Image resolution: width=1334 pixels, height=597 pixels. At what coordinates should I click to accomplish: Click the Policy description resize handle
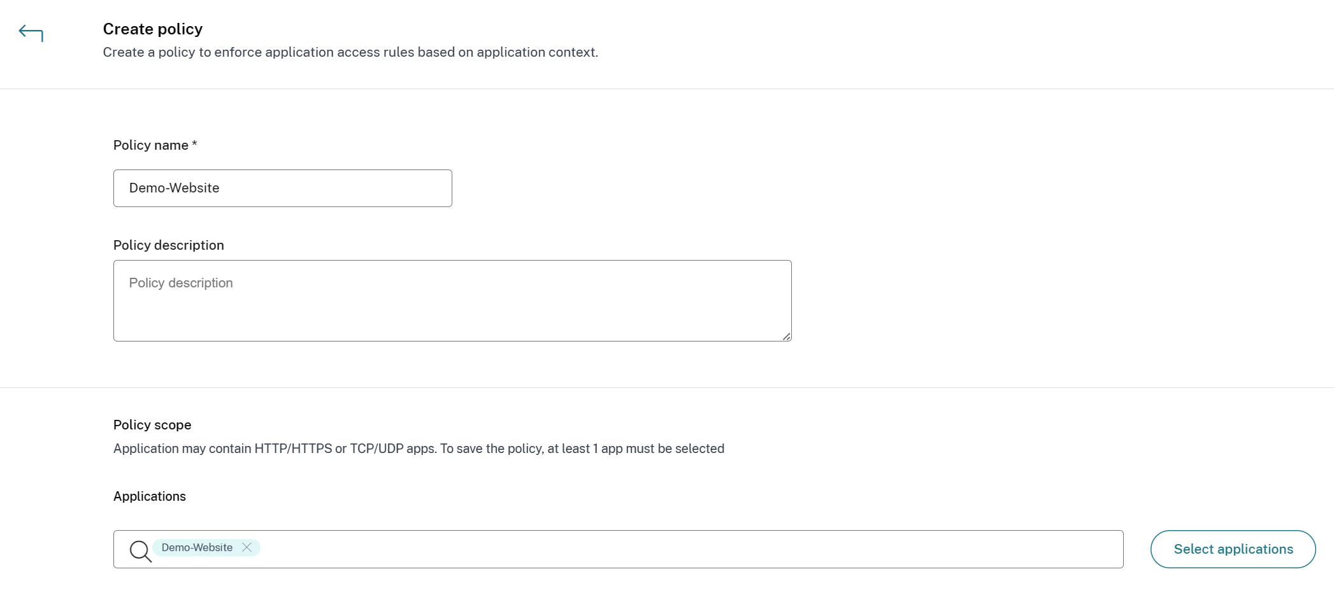point(787,336)
